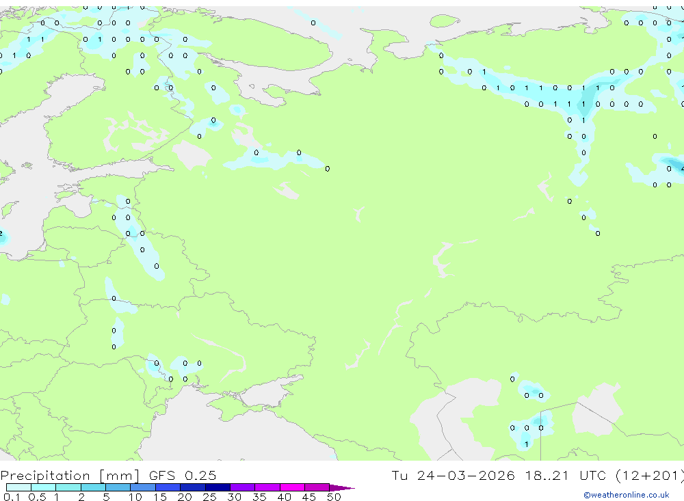
Task: Select the purple swatch between 35 and 40
Action: [267, 487]
